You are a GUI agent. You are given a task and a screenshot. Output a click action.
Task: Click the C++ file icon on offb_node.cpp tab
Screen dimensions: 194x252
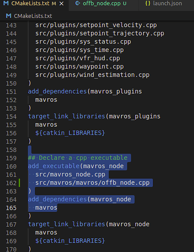pos(78,4)
